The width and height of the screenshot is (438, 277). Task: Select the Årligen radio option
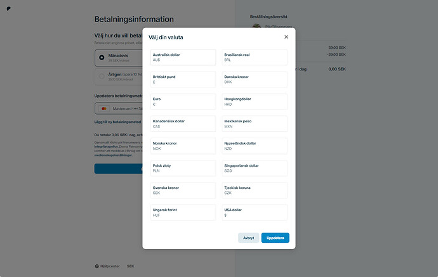(x=102, y=77)
